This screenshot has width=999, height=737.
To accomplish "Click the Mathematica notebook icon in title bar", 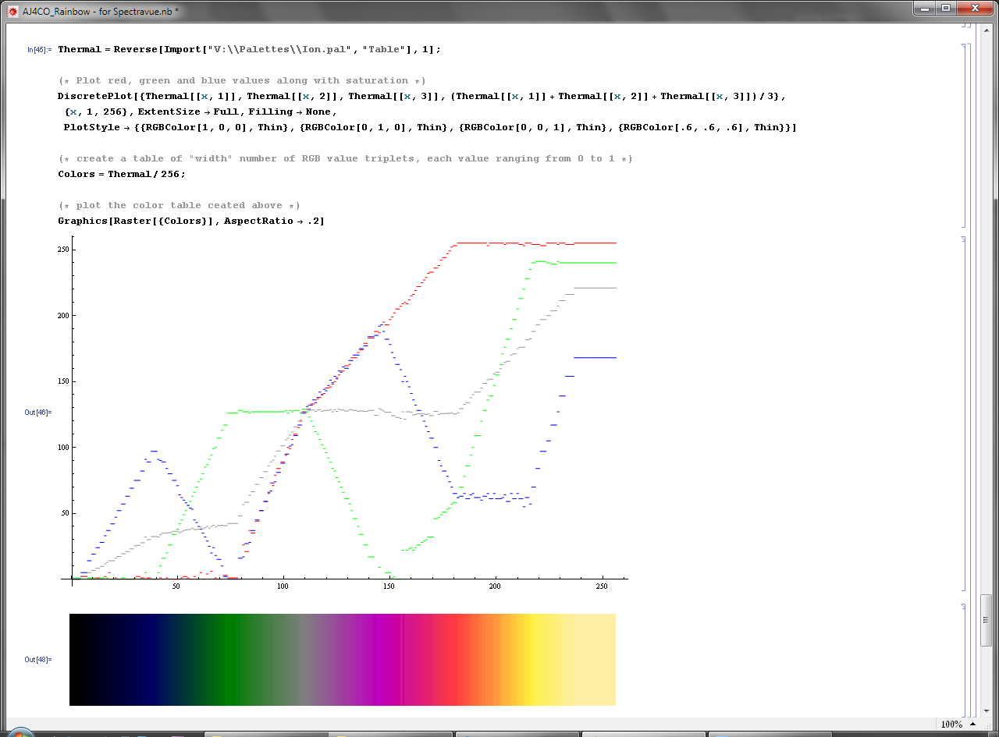I will click(x=12, y=11).
